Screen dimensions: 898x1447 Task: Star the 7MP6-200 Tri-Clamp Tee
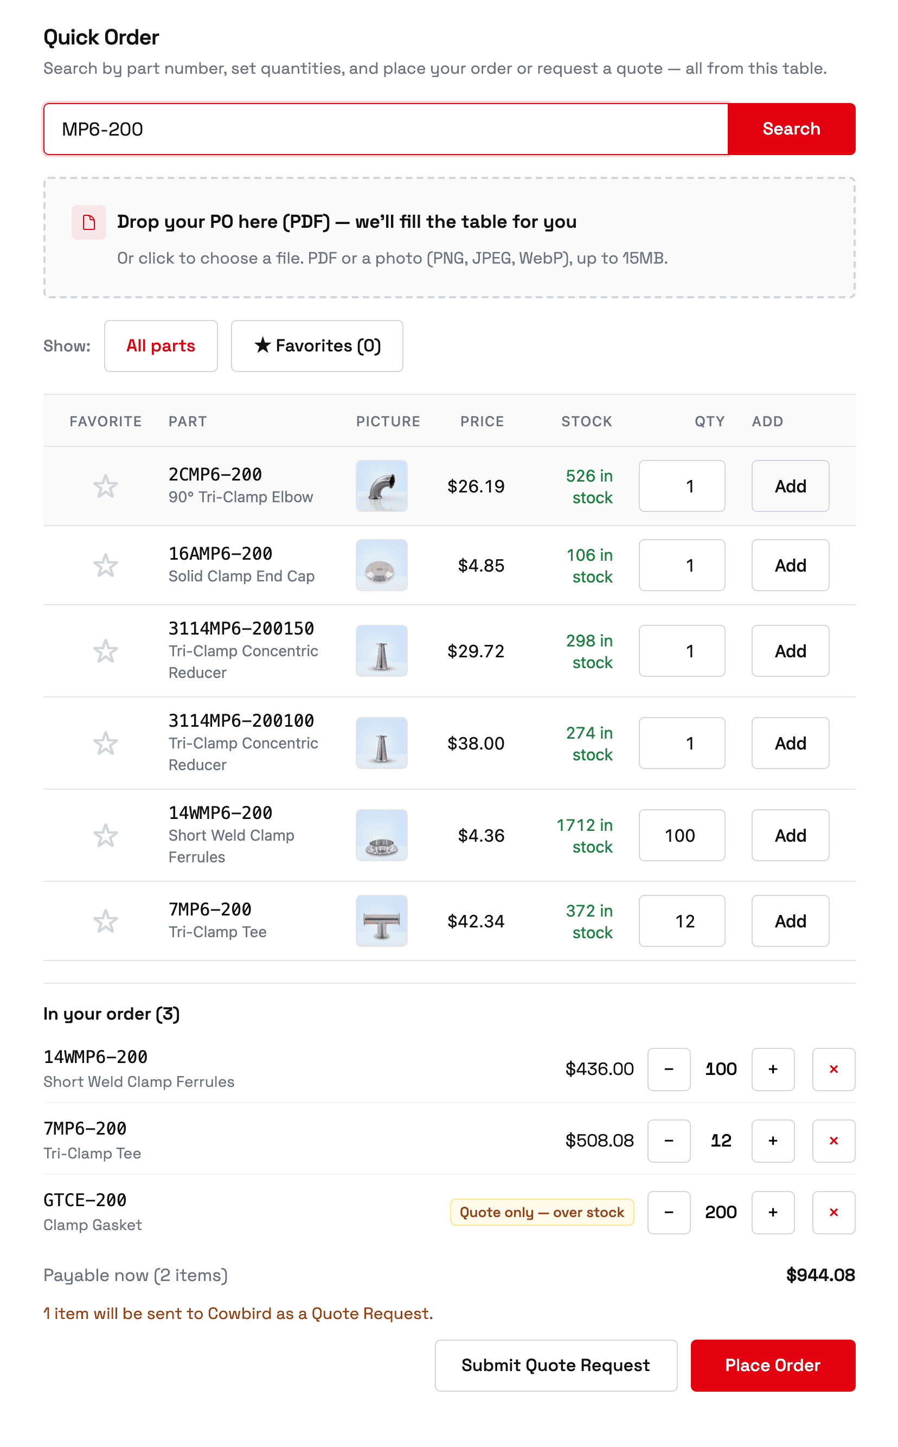coord(105,920)
